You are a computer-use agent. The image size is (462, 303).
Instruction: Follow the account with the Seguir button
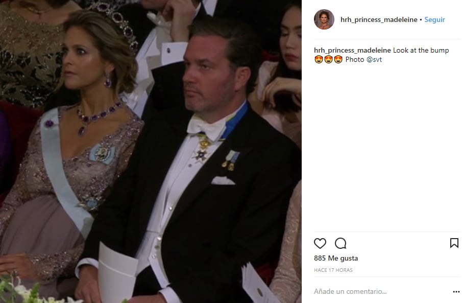[x=434, y=20]
